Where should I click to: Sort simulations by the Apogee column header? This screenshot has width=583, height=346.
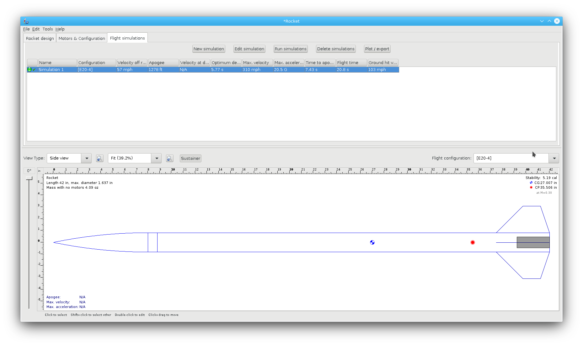click(x=163, y=62)
